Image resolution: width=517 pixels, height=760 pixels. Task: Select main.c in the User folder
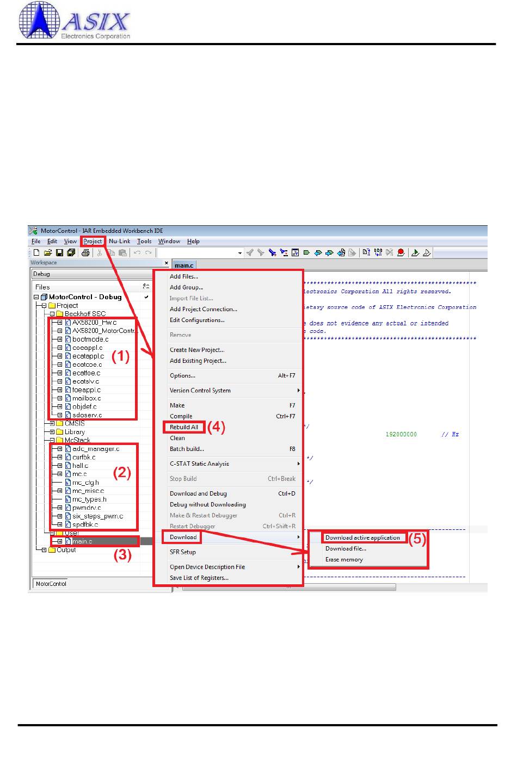click(x=82, y=541)
